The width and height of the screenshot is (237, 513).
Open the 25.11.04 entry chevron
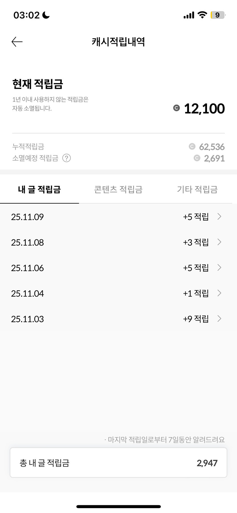[x=219, y=293]
